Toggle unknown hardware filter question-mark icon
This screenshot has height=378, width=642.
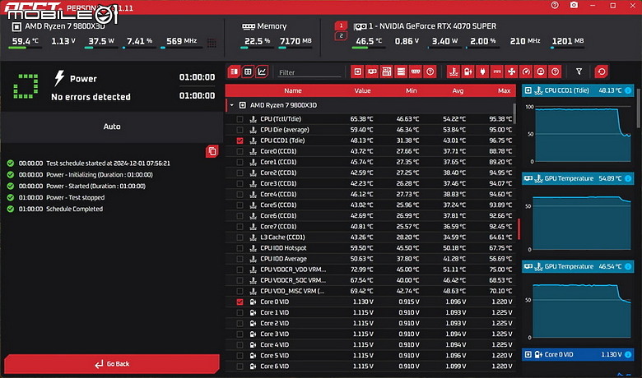tap(430, 72)
